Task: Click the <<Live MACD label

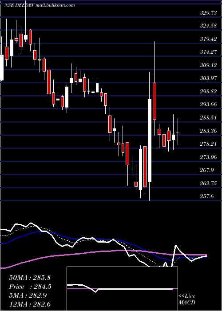Action: (187, 299)
